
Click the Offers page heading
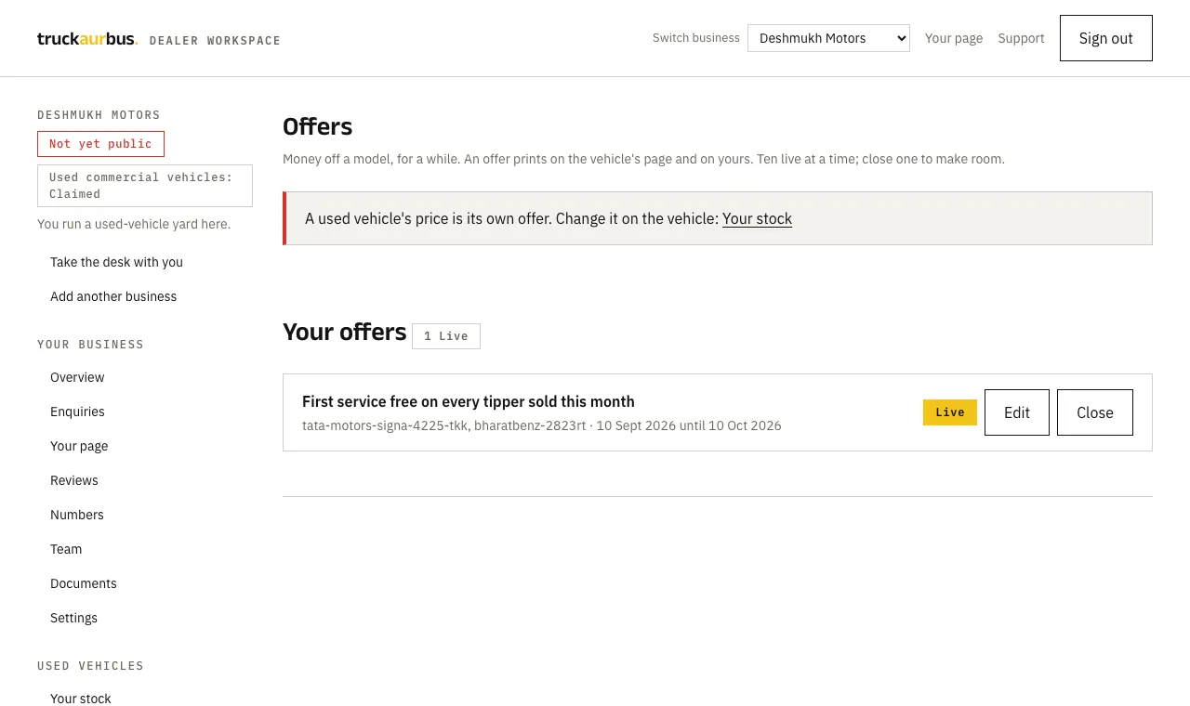[318, 126]
